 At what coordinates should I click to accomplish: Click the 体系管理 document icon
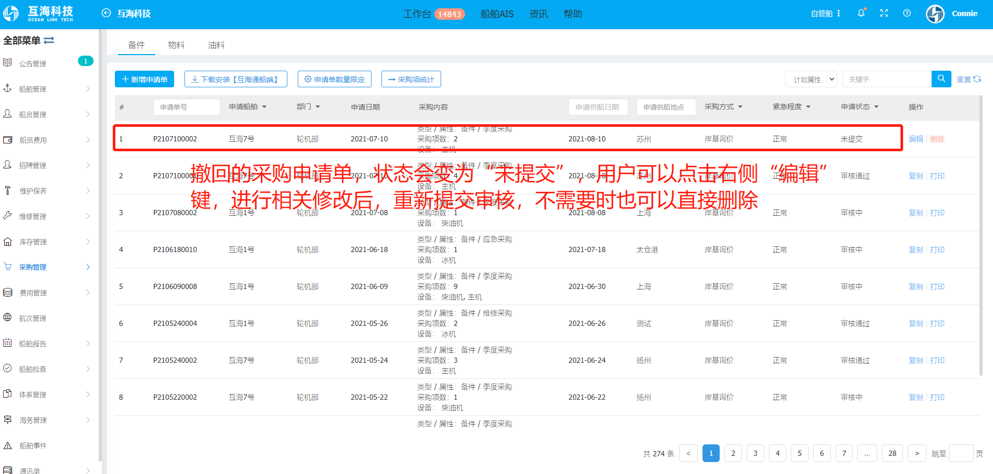(8, 394)
